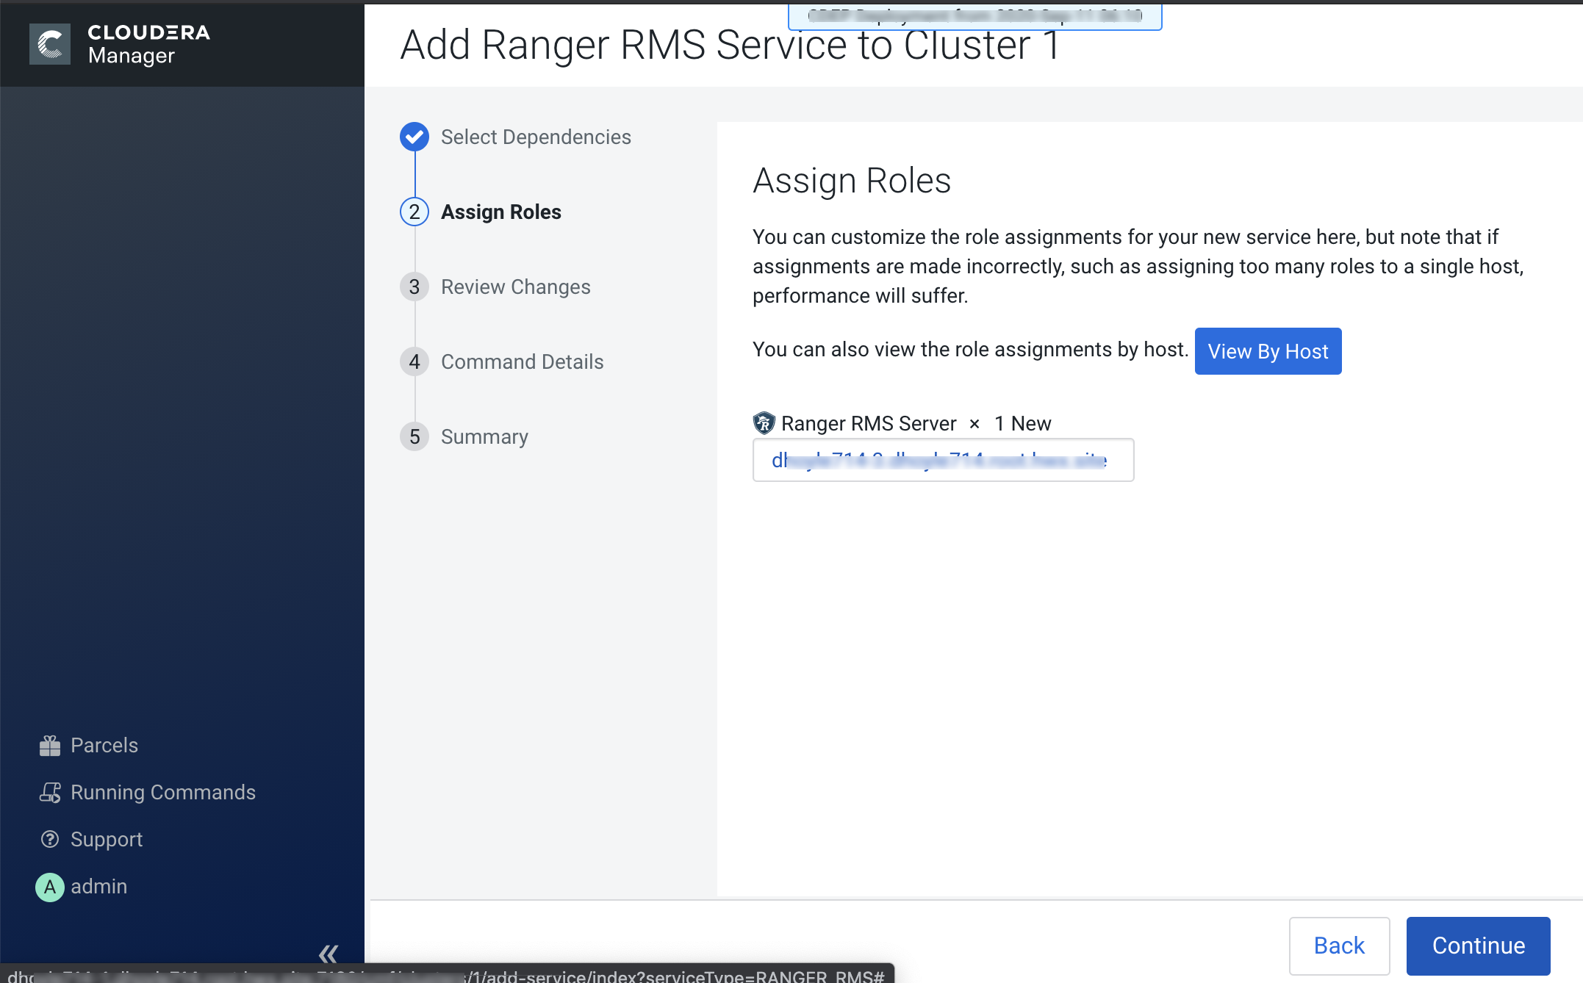Click the Running Commands scroll icon
1583x983 pixels.
pyautogui.click(x=50, y=793)
